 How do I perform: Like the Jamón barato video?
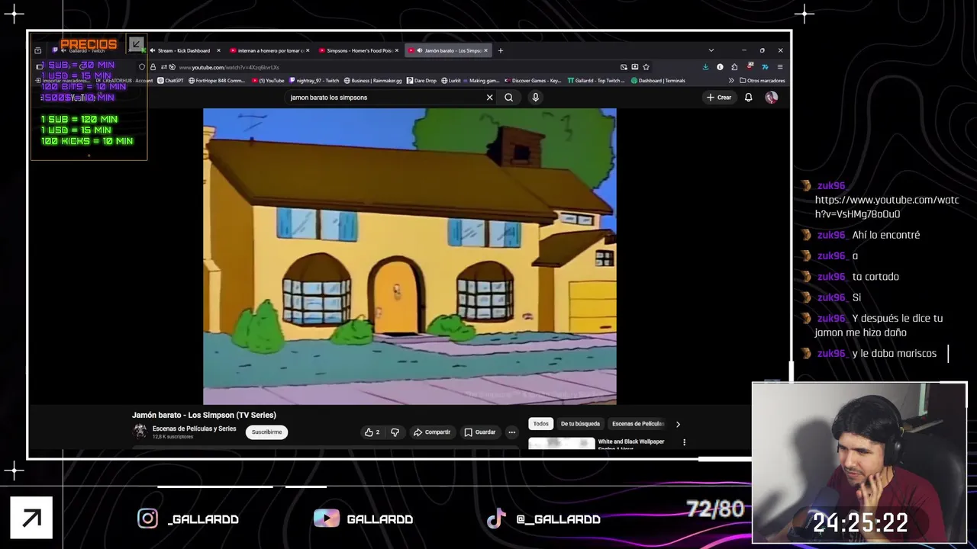click(372, 432)
